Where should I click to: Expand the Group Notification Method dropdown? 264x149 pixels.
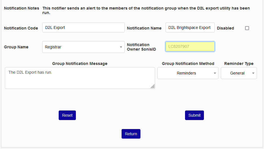click(188, 73)
